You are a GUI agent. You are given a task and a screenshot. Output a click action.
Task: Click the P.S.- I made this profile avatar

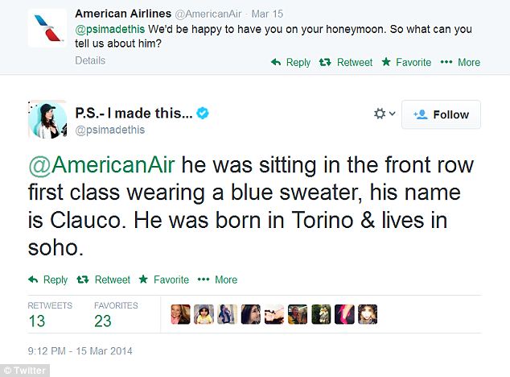[47, 121]
